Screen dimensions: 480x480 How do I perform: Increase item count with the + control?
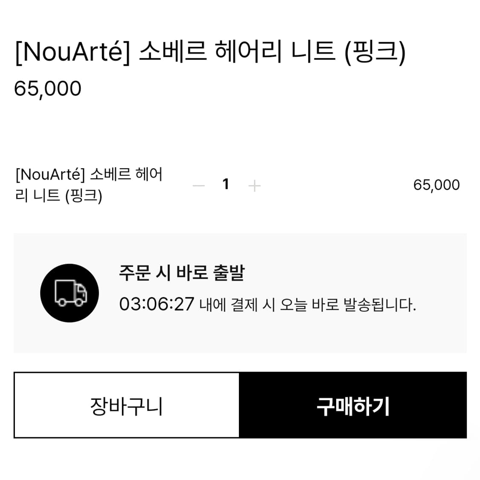click(254, 185)
